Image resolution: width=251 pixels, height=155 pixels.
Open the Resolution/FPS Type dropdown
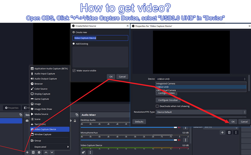[201, 112]
